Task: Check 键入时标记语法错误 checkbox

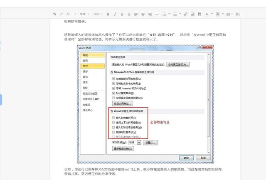Action: (x=113, y=127)
